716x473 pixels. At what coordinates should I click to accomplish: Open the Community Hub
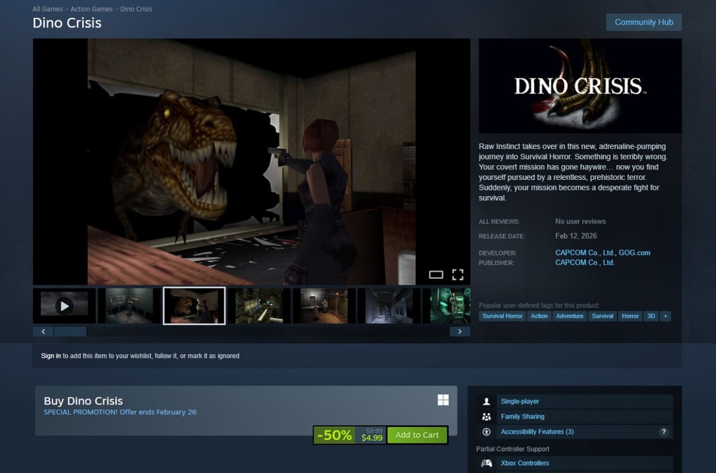pyautogui.click(x=644, y=22)
